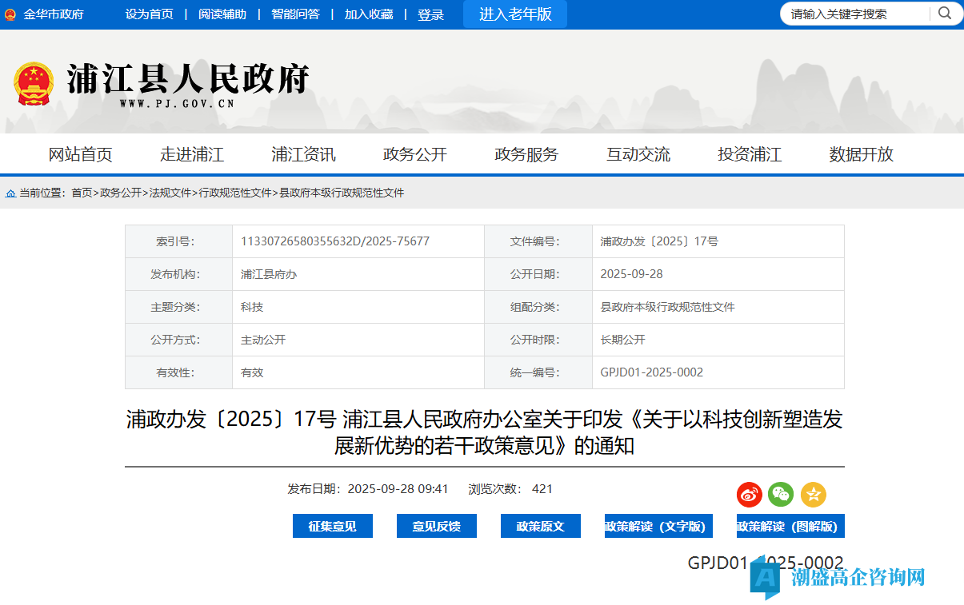Click the home icon beside 当前位置
964x605 pixels.
click(x=10, y=193)
